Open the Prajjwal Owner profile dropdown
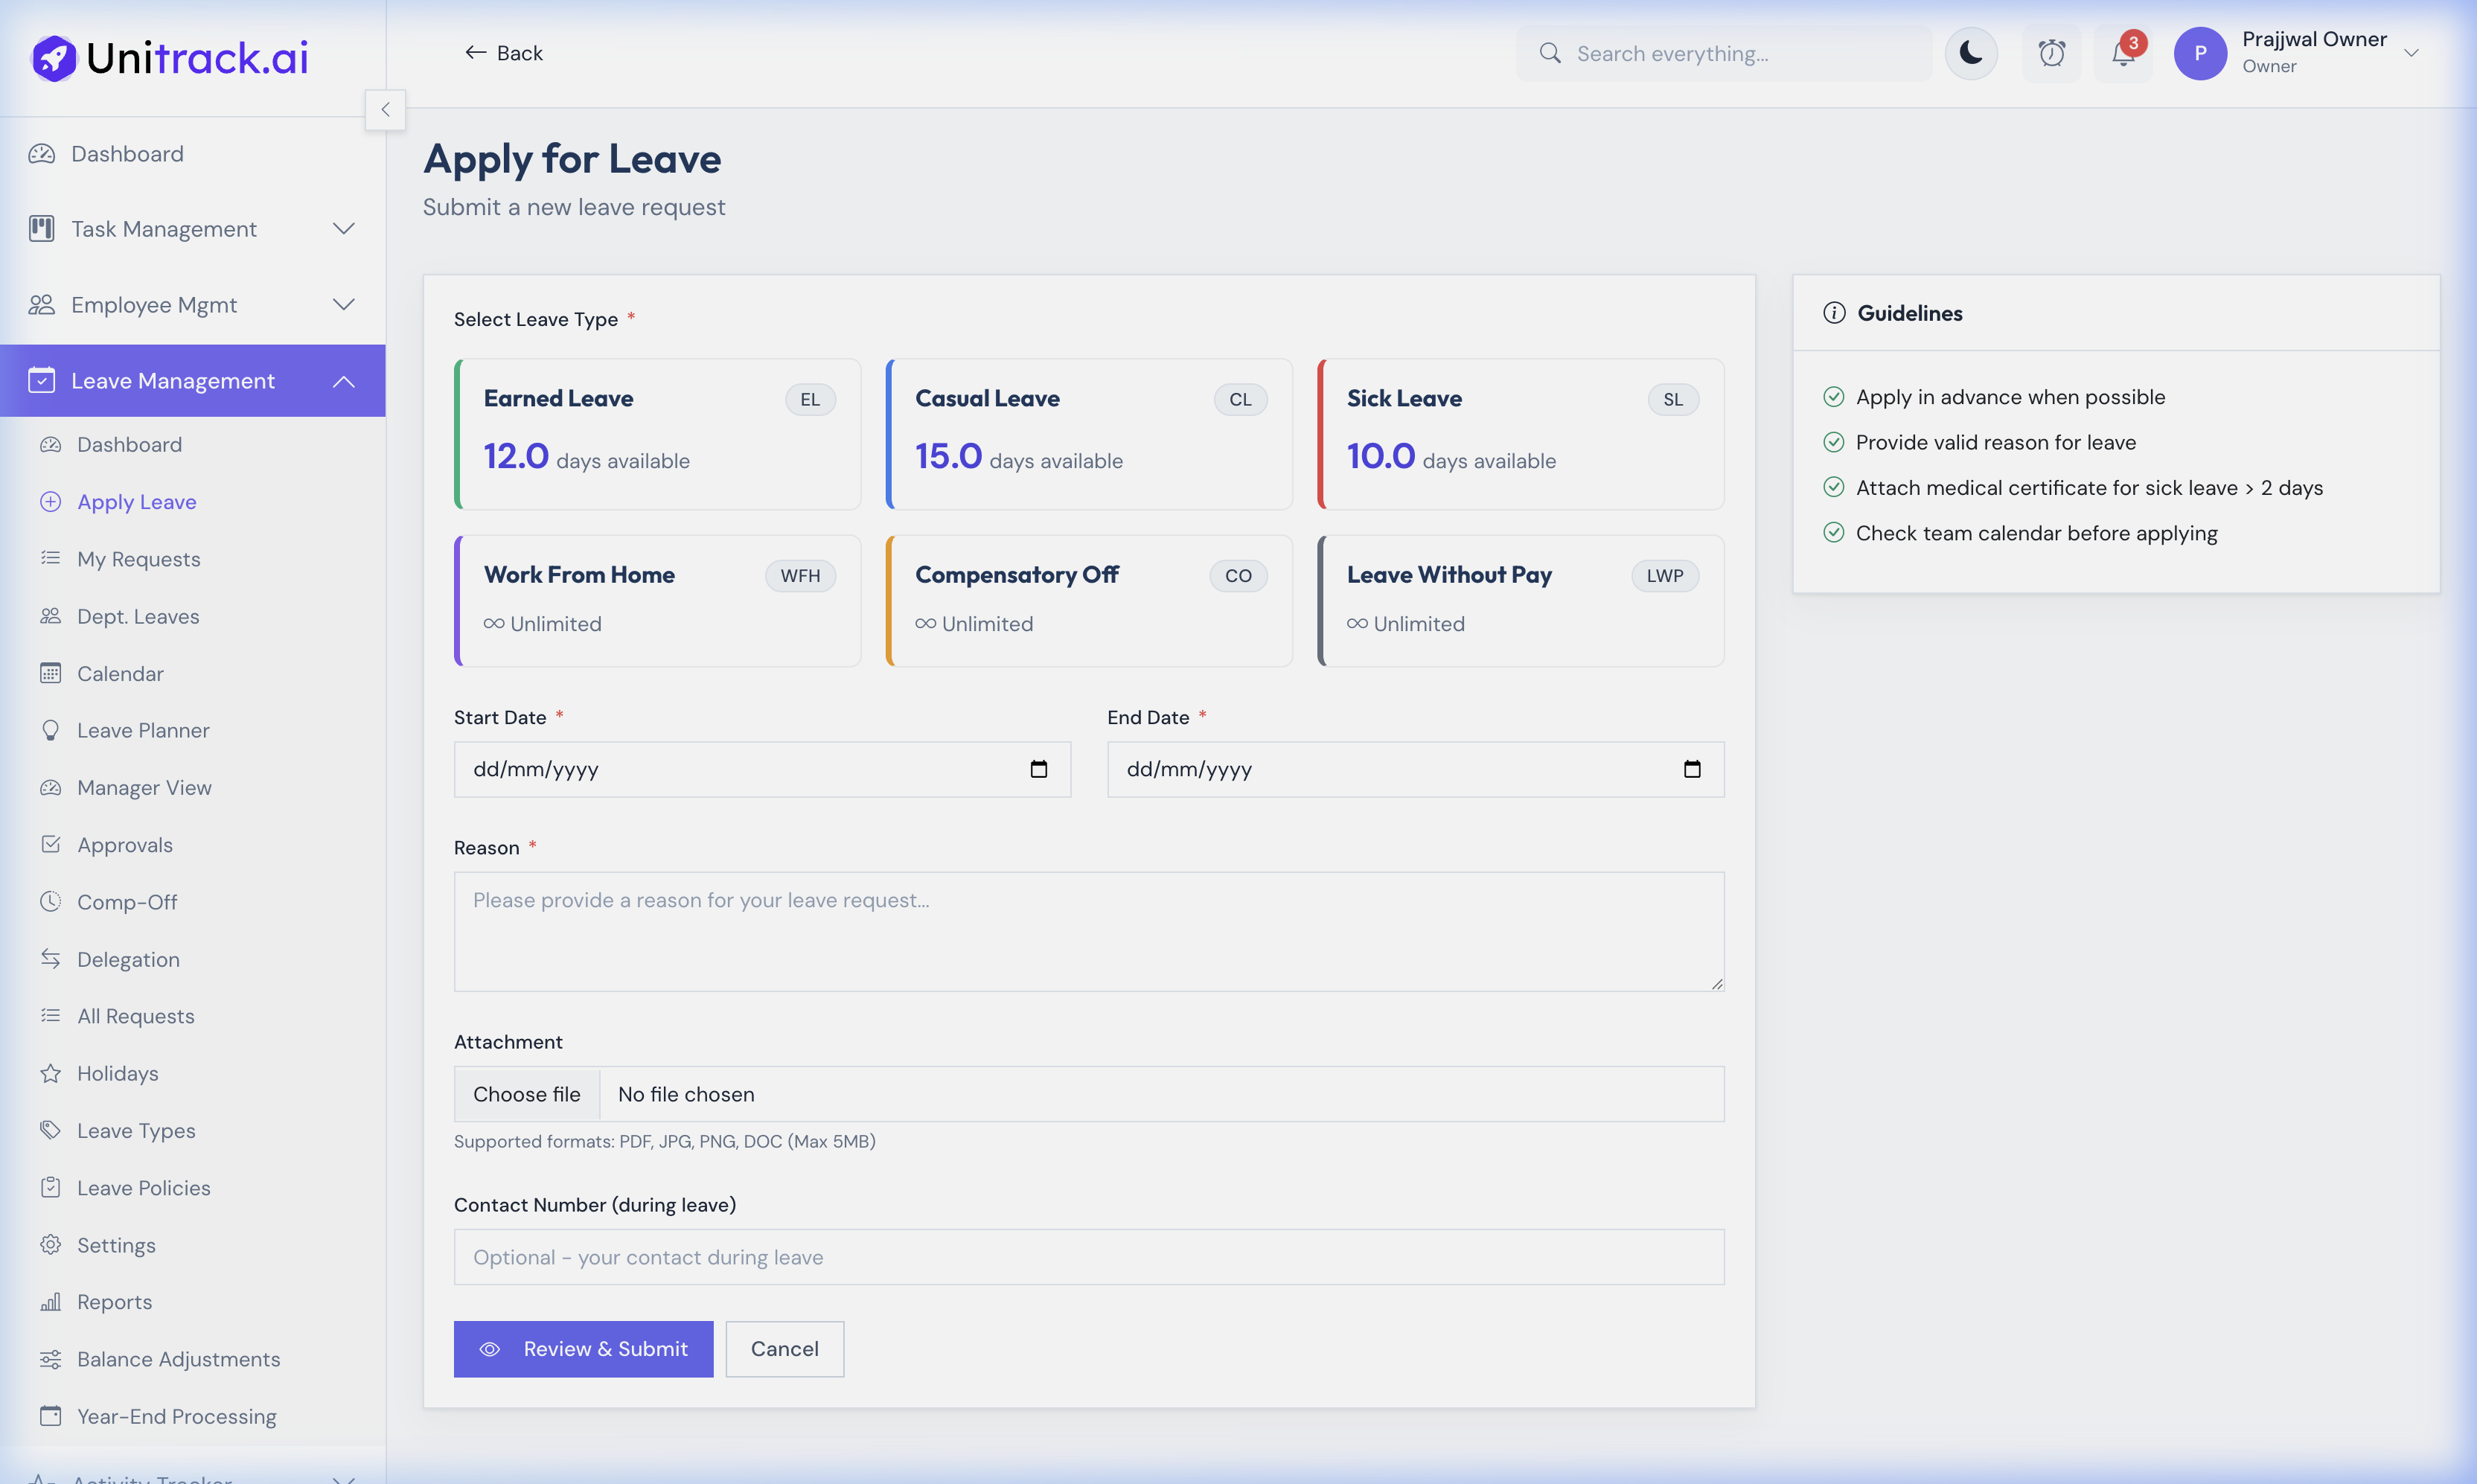Viewport: 2477px width, 1484px height. [2300, 52]
